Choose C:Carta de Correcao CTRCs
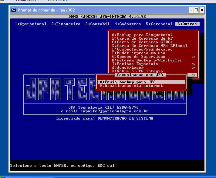This screenshot has height=178, width=216. point(142,42)
